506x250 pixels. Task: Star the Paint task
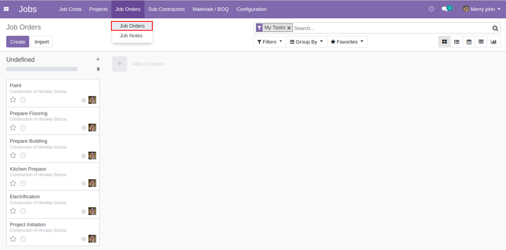(13, 100)
